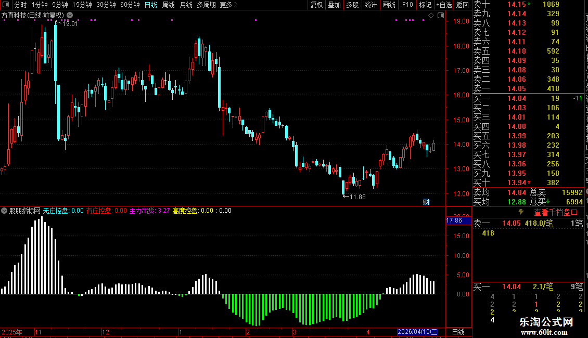The width and height of the screenshot is (588, 338).
Task: Select the 卖十 order row at 14.15
Action: tap(529, 4)
